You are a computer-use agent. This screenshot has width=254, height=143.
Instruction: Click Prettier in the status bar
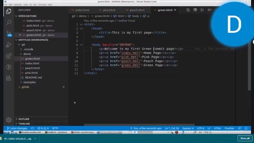[x=229, y=128]
